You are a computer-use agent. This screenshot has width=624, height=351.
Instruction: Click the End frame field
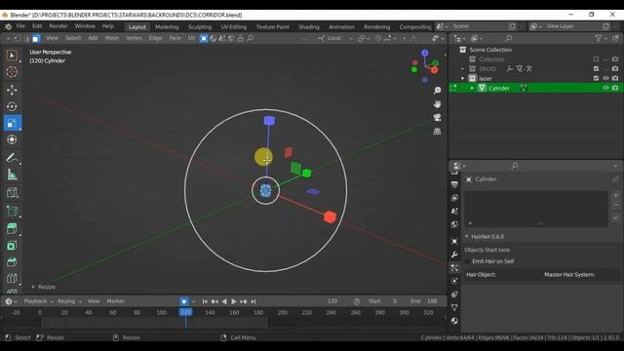(424, 301)
